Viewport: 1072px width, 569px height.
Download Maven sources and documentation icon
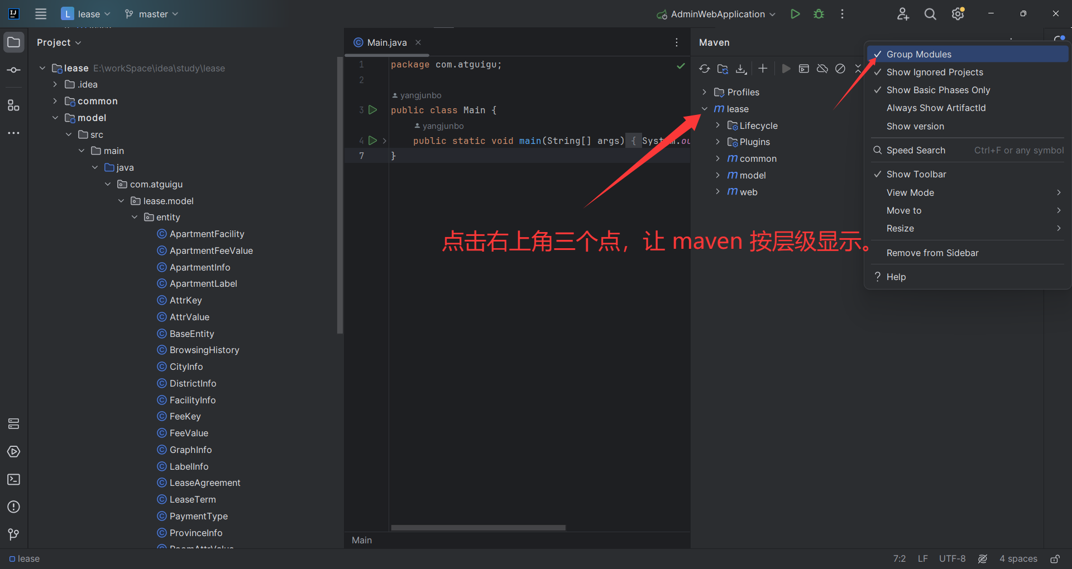(741, 69)
